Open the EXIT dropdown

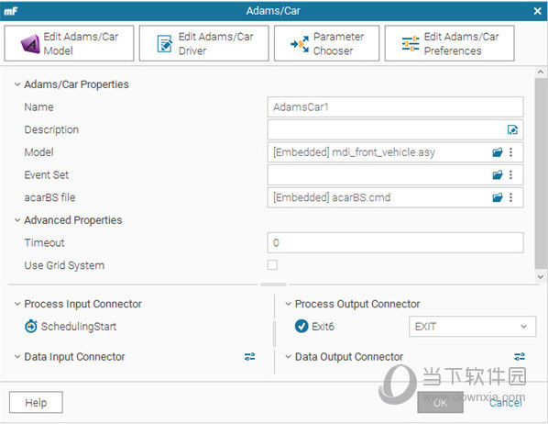(472, 327)
